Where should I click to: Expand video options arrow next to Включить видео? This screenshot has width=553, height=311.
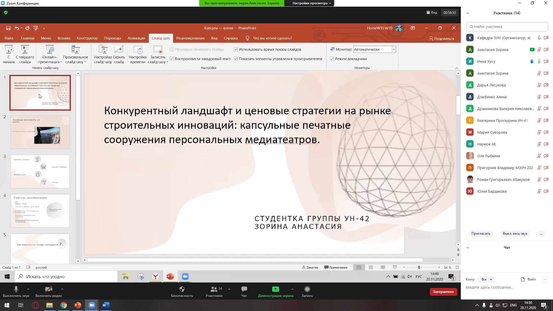(62, 289)
